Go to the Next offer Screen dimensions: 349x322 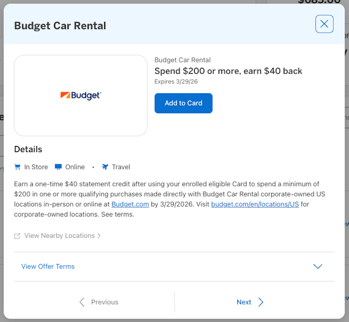click(244, 302)
